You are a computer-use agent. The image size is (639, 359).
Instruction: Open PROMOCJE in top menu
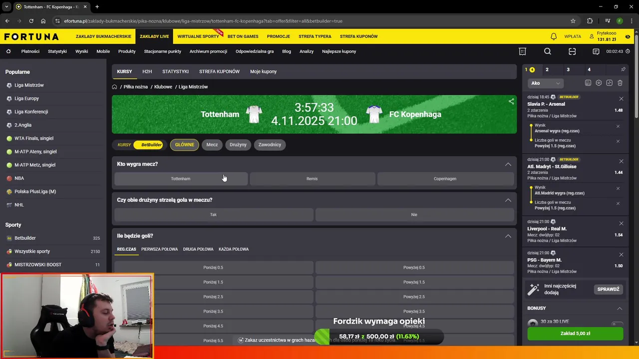tap(279, 36)
